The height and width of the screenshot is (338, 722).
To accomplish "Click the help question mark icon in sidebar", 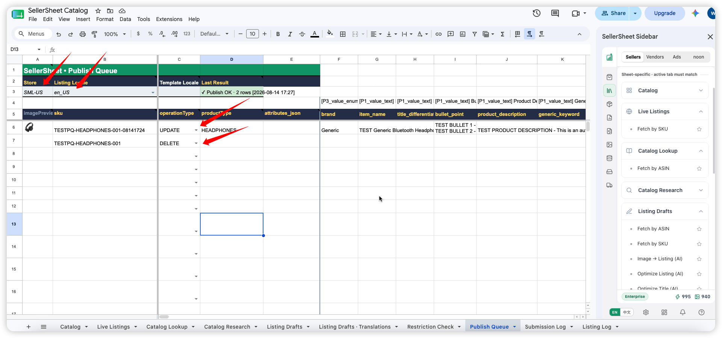I will pyautogui.click(x=701, y=312).
